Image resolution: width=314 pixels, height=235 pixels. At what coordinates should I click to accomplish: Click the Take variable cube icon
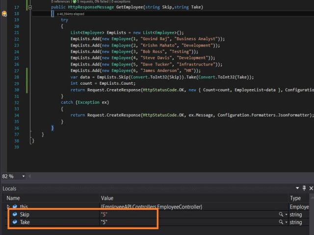click(x=15, y=222)
